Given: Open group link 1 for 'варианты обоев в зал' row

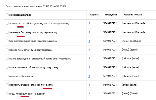Looking at the screenshot, I should (89, 76).
